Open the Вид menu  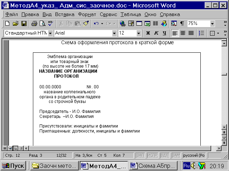[47, 14]
